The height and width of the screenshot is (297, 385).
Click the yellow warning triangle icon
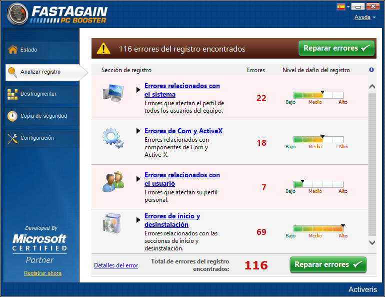(103, 49)
